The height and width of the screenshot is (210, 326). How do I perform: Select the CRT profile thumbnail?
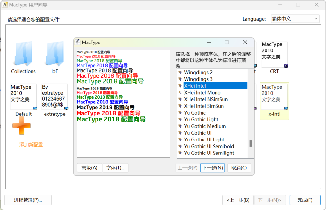pos(274,54)
